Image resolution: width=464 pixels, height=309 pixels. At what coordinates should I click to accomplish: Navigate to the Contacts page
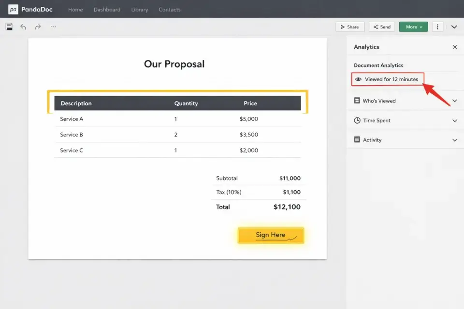(169, 9)
